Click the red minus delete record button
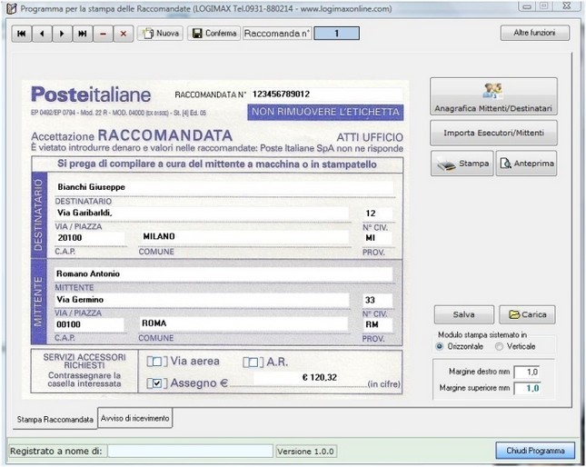Image resolution: width=586 pixels, height=467 pixels. [103, 34]
